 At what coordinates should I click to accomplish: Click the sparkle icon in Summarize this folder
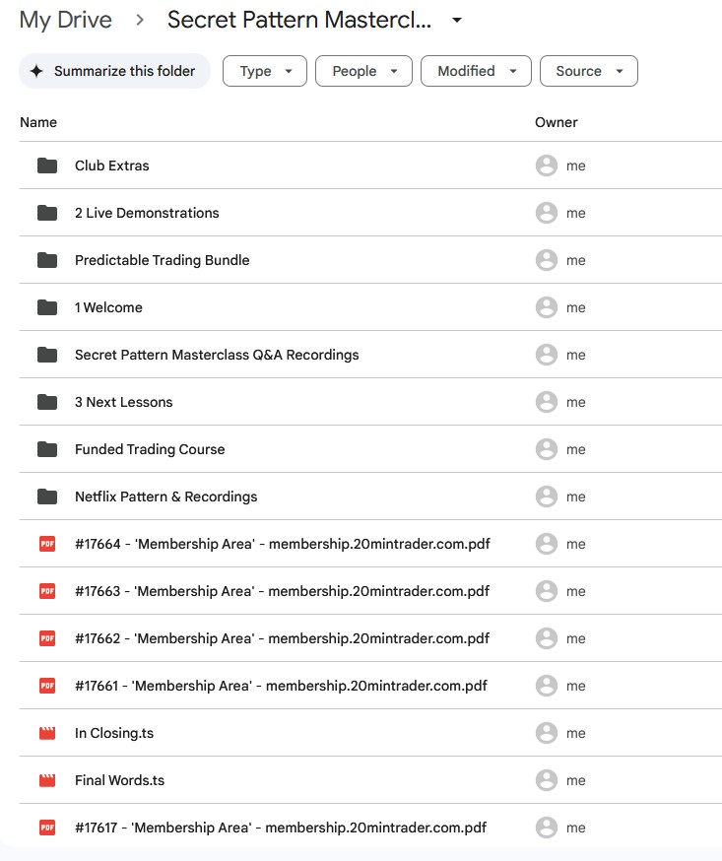coord(36,71)
